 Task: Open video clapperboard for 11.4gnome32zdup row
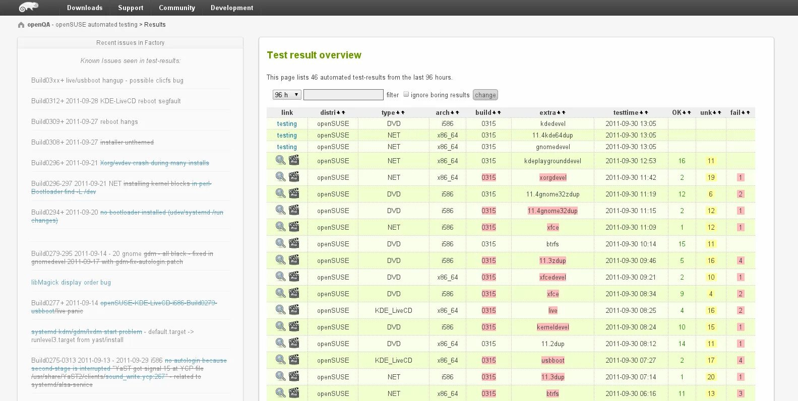click(x=294, y=193)
